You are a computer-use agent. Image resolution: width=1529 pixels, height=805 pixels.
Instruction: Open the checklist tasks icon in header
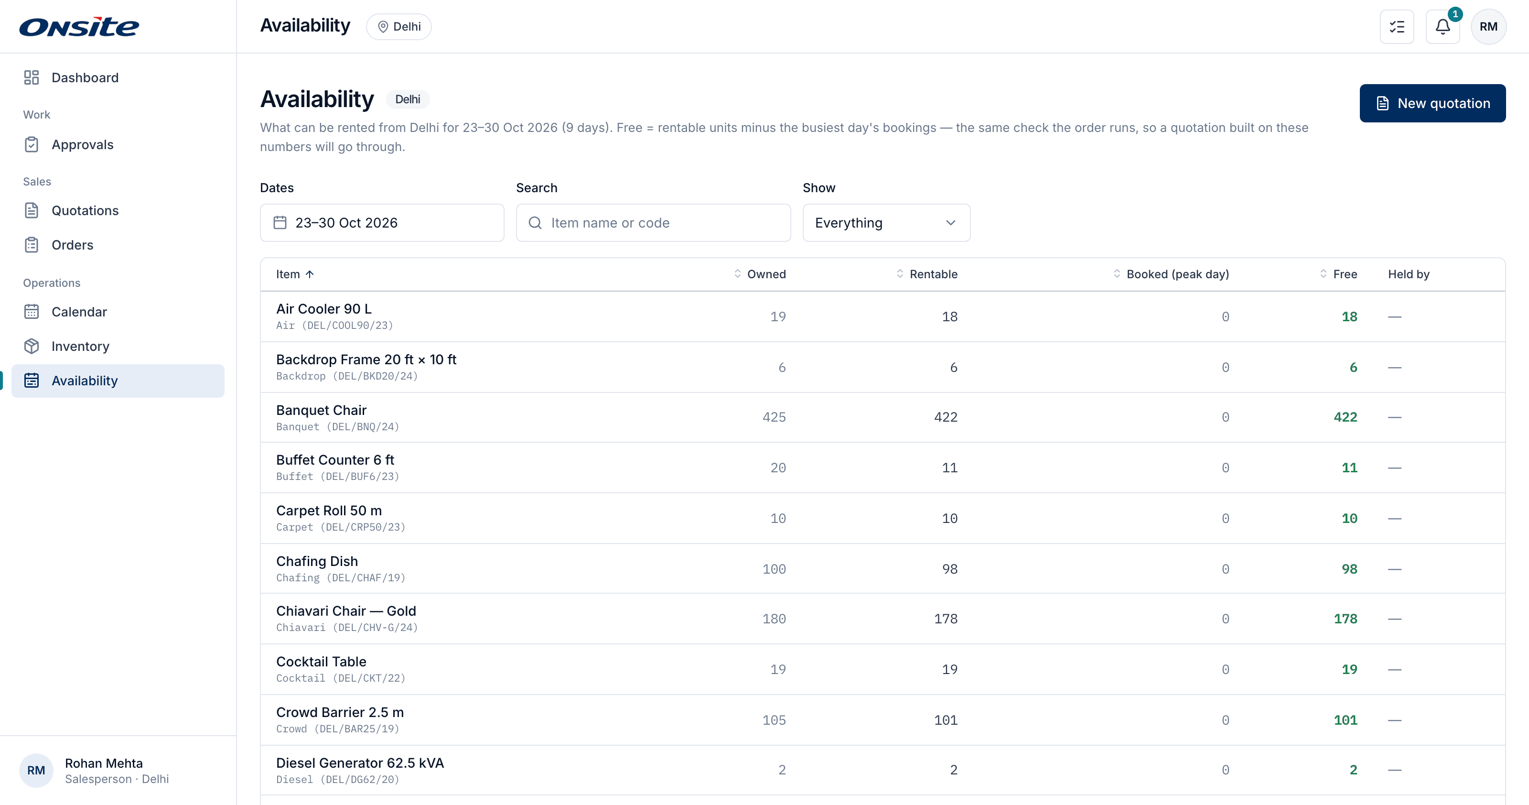click(1397, 27)
